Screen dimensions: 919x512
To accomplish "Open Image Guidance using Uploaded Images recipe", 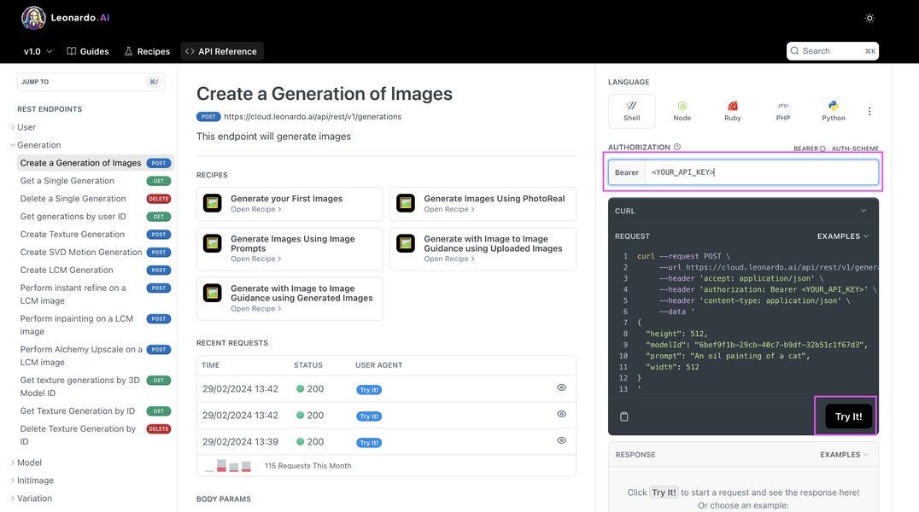I will (x=483, y=249).
